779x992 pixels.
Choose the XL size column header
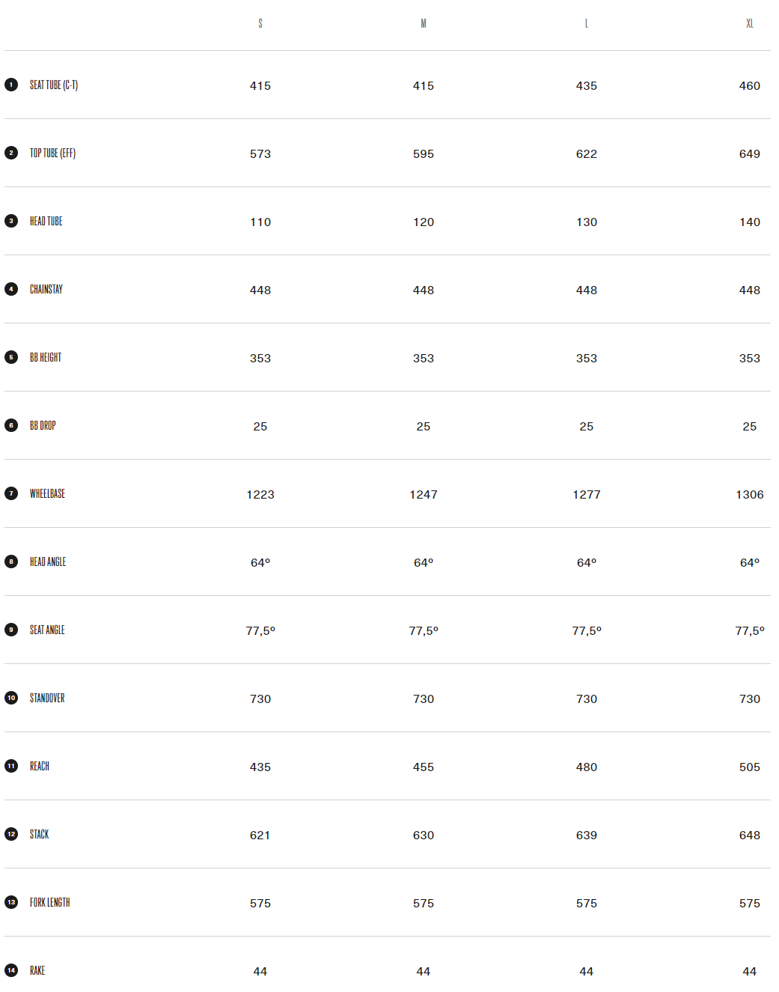point(750,24)
